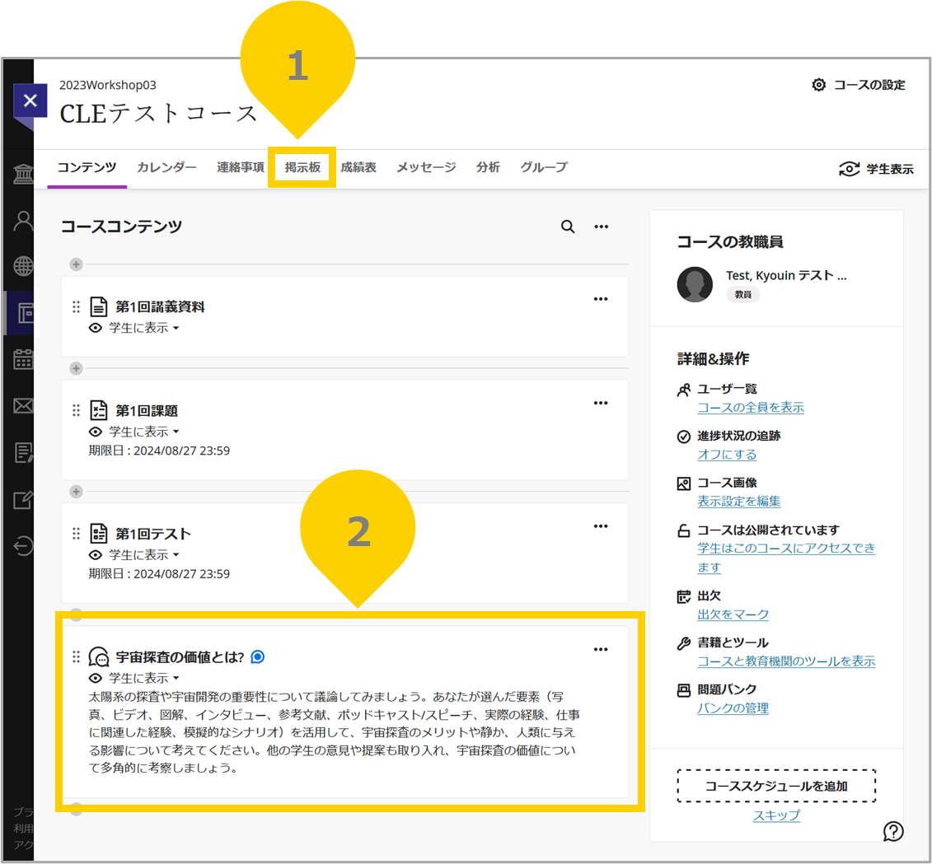Click the バンクの管理 link
This screenshot has width=932, height=864.
[733, 708]
